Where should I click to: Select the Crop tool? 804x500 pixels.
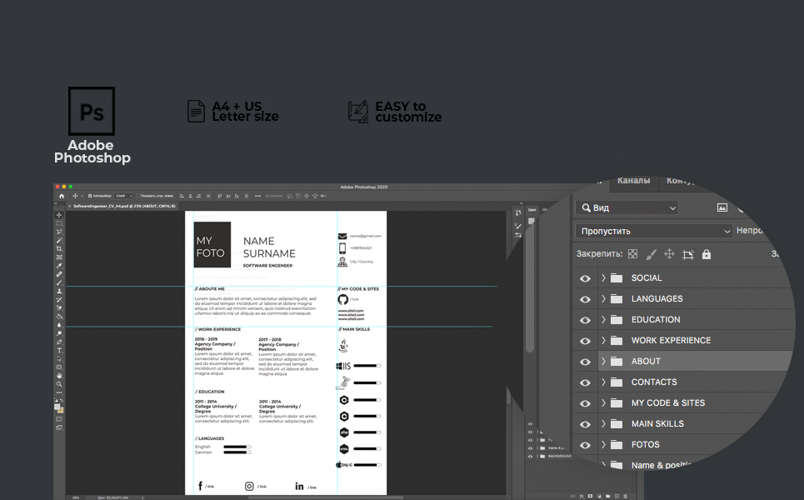click(x=59, y=248)
